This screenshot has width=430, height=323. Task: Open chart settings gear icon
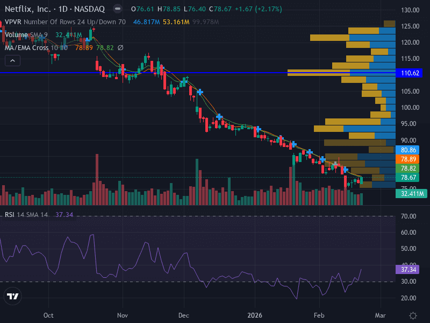413,315
